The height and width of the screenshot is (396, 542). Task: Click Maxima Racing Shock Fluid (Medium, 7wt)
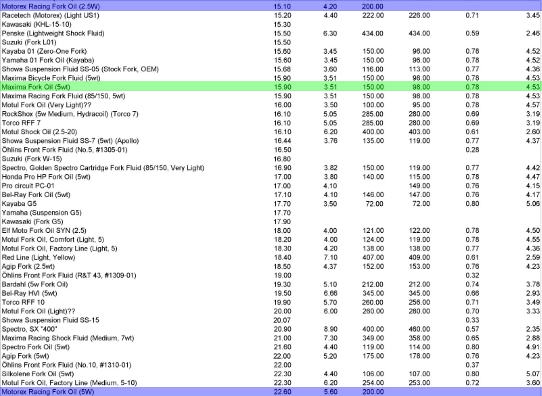(x=68, y=338)
